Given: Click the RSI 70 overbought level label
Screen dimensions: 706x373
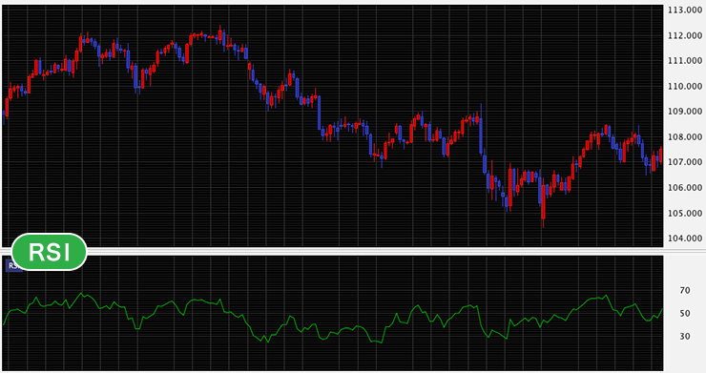Looking at the screenshot, I should (x=685, y=291).
